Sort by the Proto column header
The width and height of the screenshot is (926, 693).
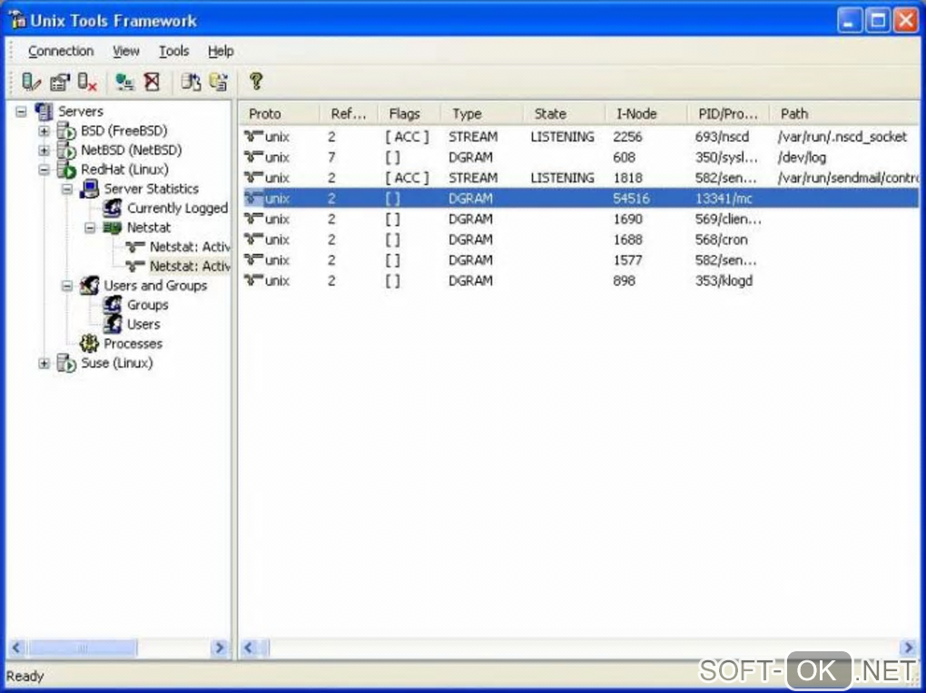click(x=279, y=113)
